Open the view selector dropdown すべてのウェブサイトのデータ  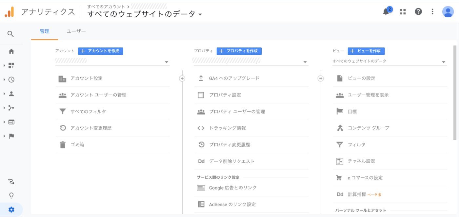click(x=389, y=62)
